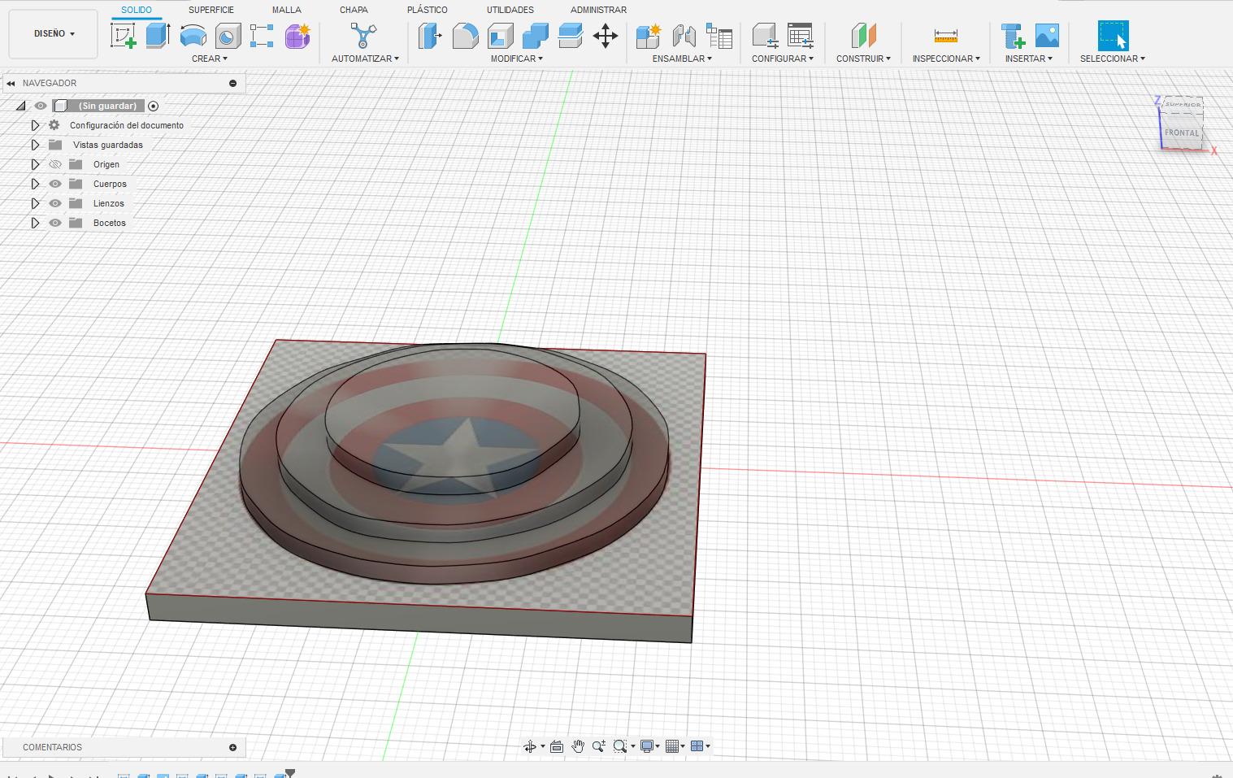The image size is (1233, 778).
Task: Click the NAVEGADOR double-arrow collapse button
Action: (11, 83)
